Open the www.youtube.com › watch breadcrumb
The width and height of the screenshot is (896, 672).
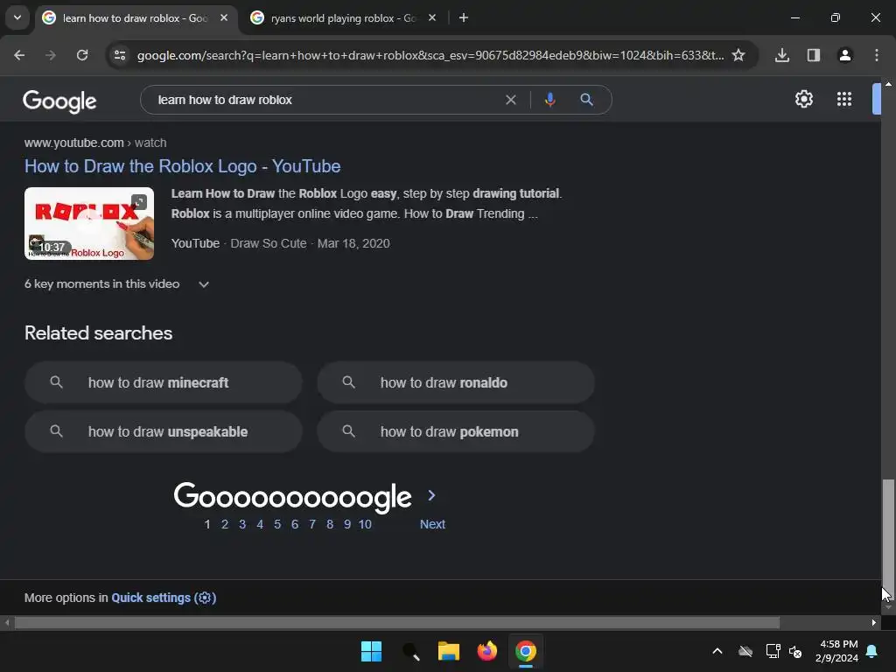tap(95, 143)
